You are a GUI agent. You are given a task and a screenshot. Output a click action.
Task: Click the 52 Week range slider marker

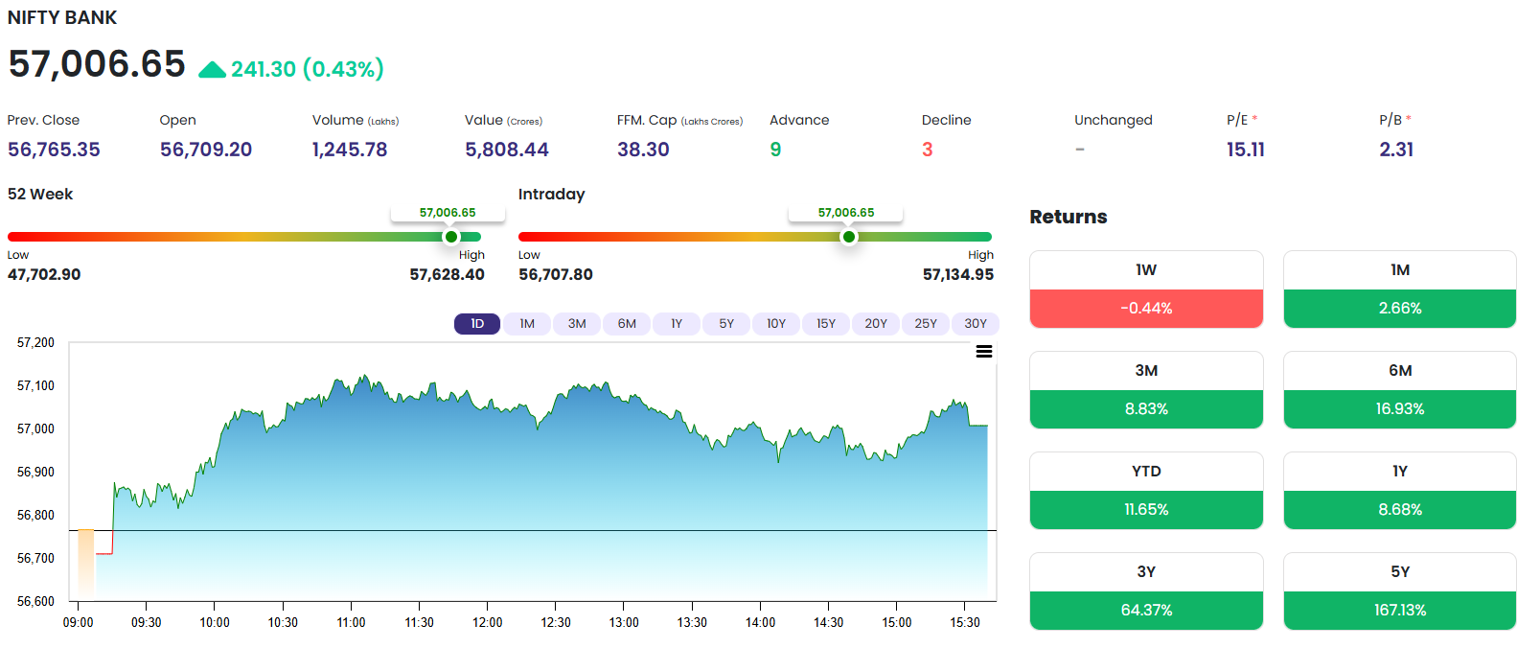(450, 237)
